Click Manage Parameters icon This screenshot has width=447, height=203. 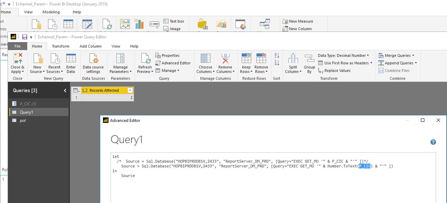(120, 58)
